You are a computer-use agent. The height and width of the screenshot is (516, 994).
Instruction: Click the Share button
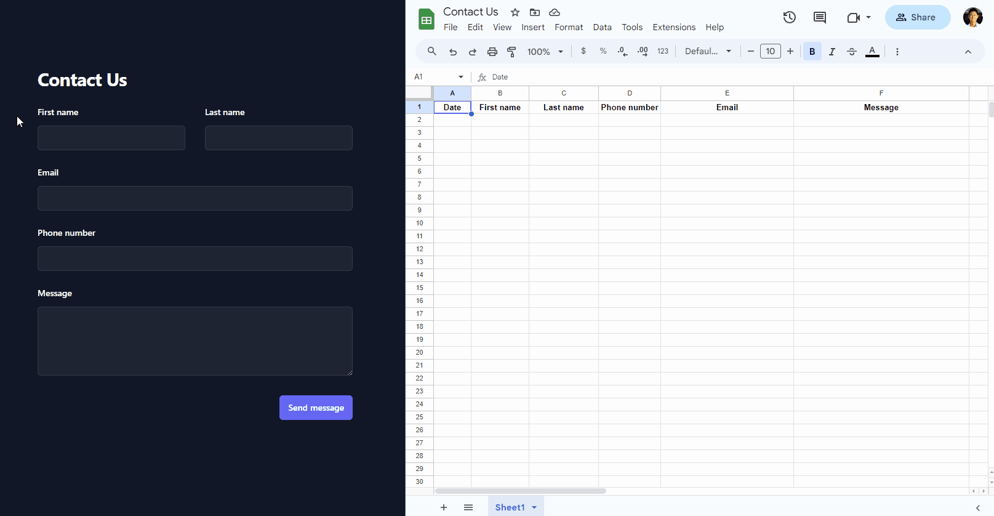[x=917, y=17]
